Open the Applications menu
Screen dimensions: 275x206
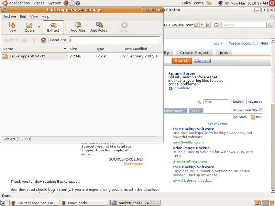click(x=19, y=3)
